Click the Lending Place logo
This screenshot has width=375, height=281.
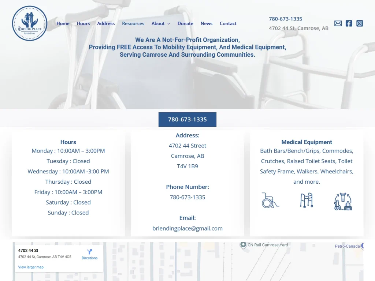click(30, 23)
